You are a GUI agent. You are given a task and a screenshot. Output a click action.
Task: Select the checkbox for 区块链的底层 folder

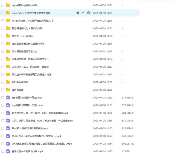pyautogui.click(x=3, y=59)
